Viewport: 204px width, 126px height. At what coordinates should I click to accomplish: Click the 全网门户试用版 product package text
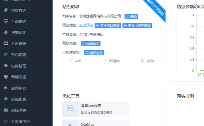tap(91, 34)
